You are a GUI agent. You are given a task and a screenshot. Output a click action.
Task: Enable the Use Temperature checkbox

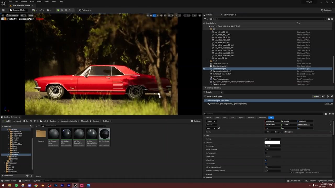click(x=266, y=153)
